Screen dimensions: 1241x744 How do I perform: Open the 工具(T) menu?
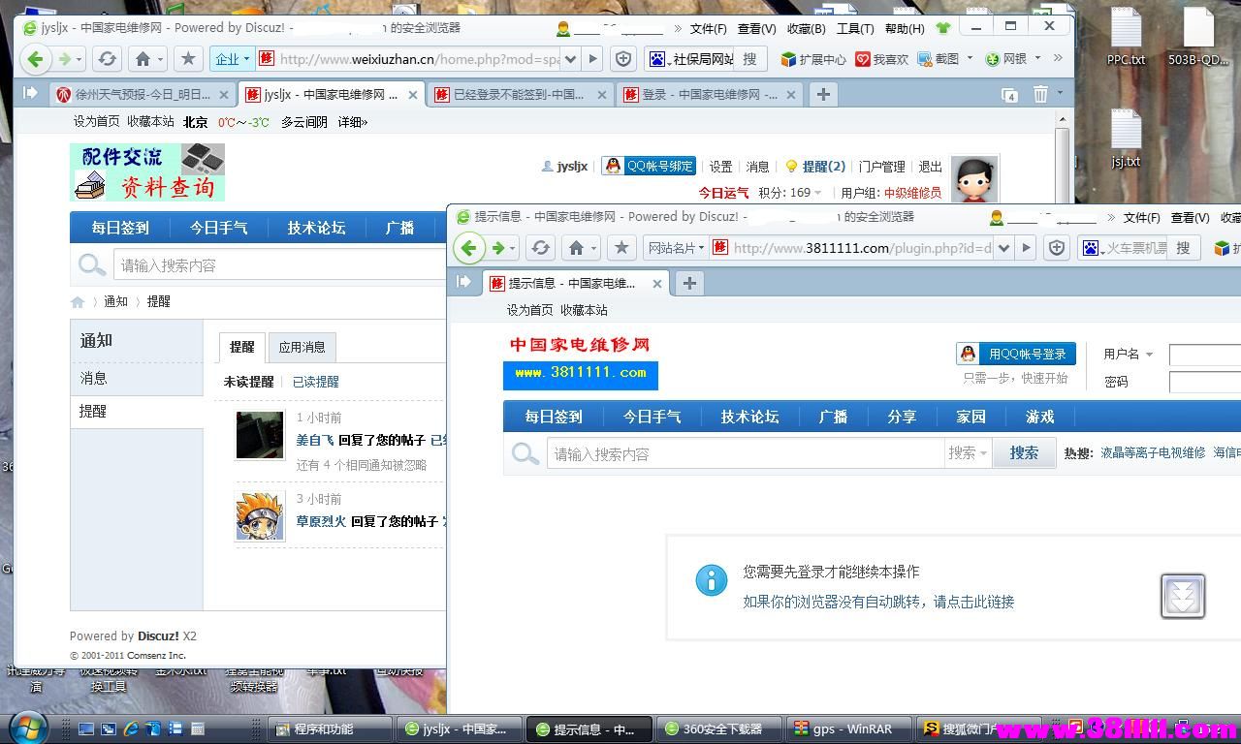click(854, 28)
